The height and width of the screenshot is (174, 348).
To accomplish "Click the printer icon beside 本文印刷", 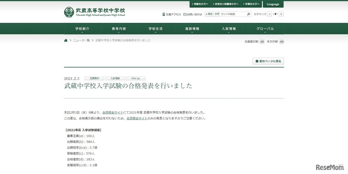I will 281,41.
